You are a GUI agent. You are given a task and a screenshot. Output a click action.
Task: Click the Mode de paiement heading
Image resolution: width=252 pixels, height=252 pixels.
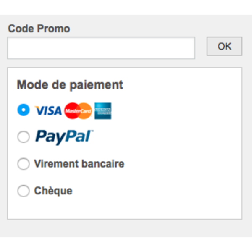(70, 85)
